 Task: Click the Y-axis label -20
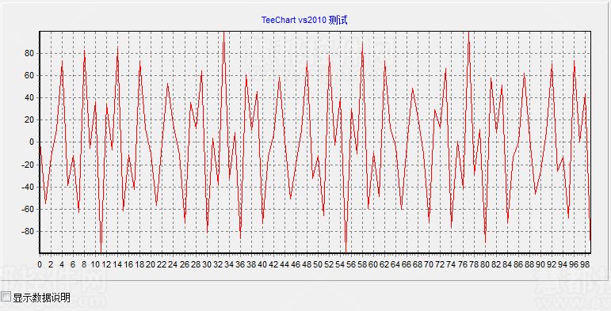coord(29,165)
